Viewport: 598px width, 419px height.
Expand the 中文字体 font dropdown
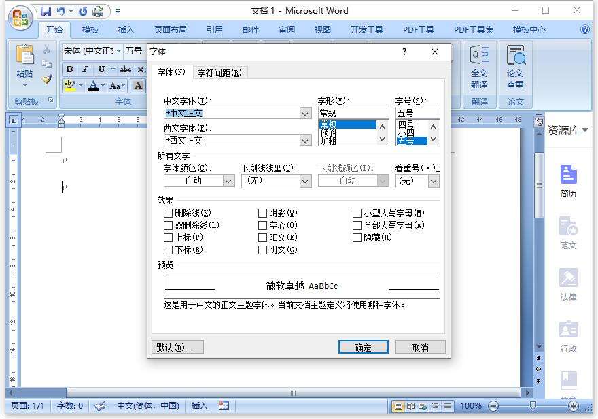(305, 114)
